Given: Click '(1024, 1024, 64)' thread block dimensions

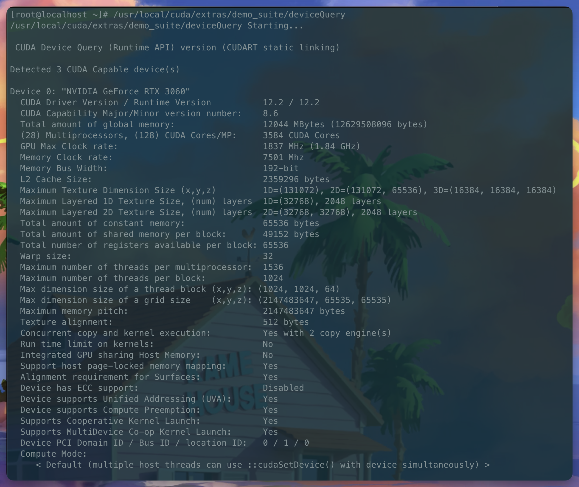Looking at the screenshot, I should [299, 289].
